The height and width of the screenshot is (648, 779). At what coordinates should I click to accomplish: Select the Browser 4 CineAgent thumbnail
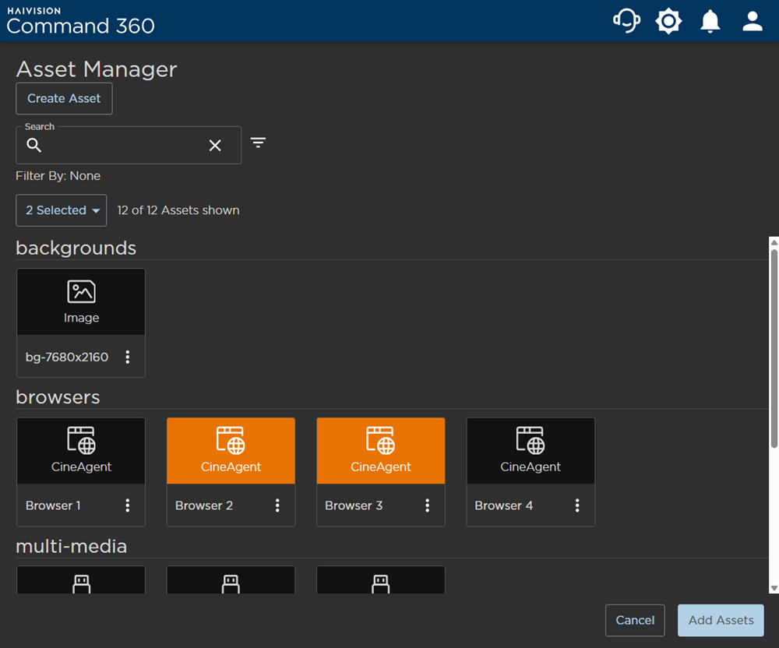(530, 451)
